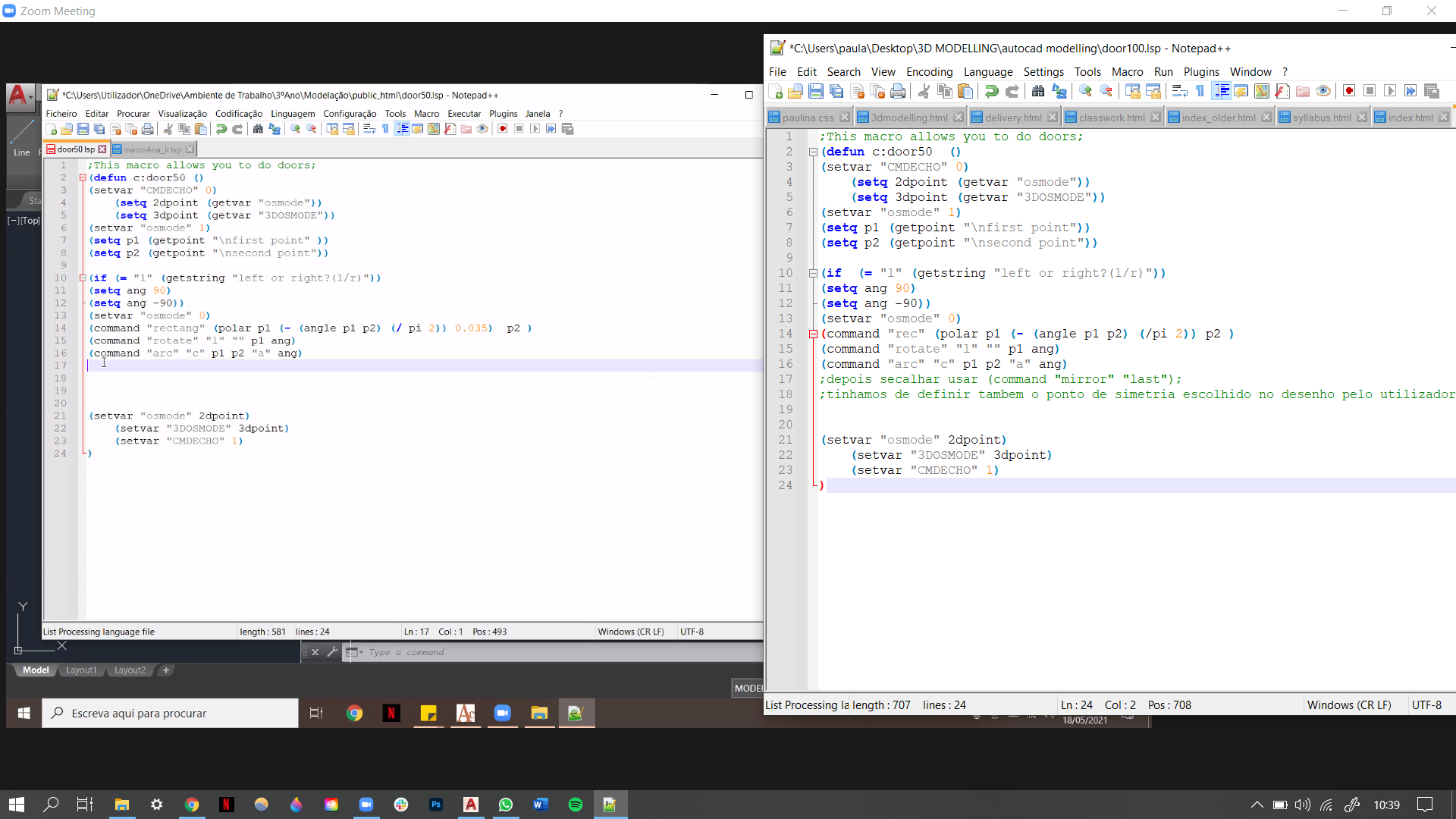Switch to syllabus.html tab
Screen dimensions: 1456x819
tap(1321, 118)
